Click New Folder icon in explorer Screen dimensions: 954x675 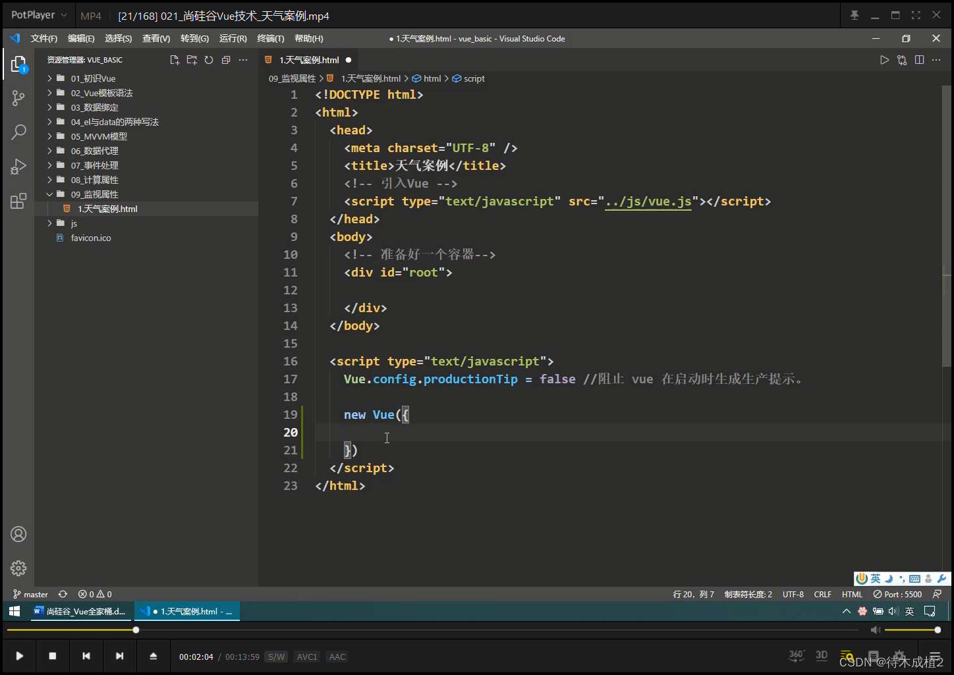(x=192, y=60)
